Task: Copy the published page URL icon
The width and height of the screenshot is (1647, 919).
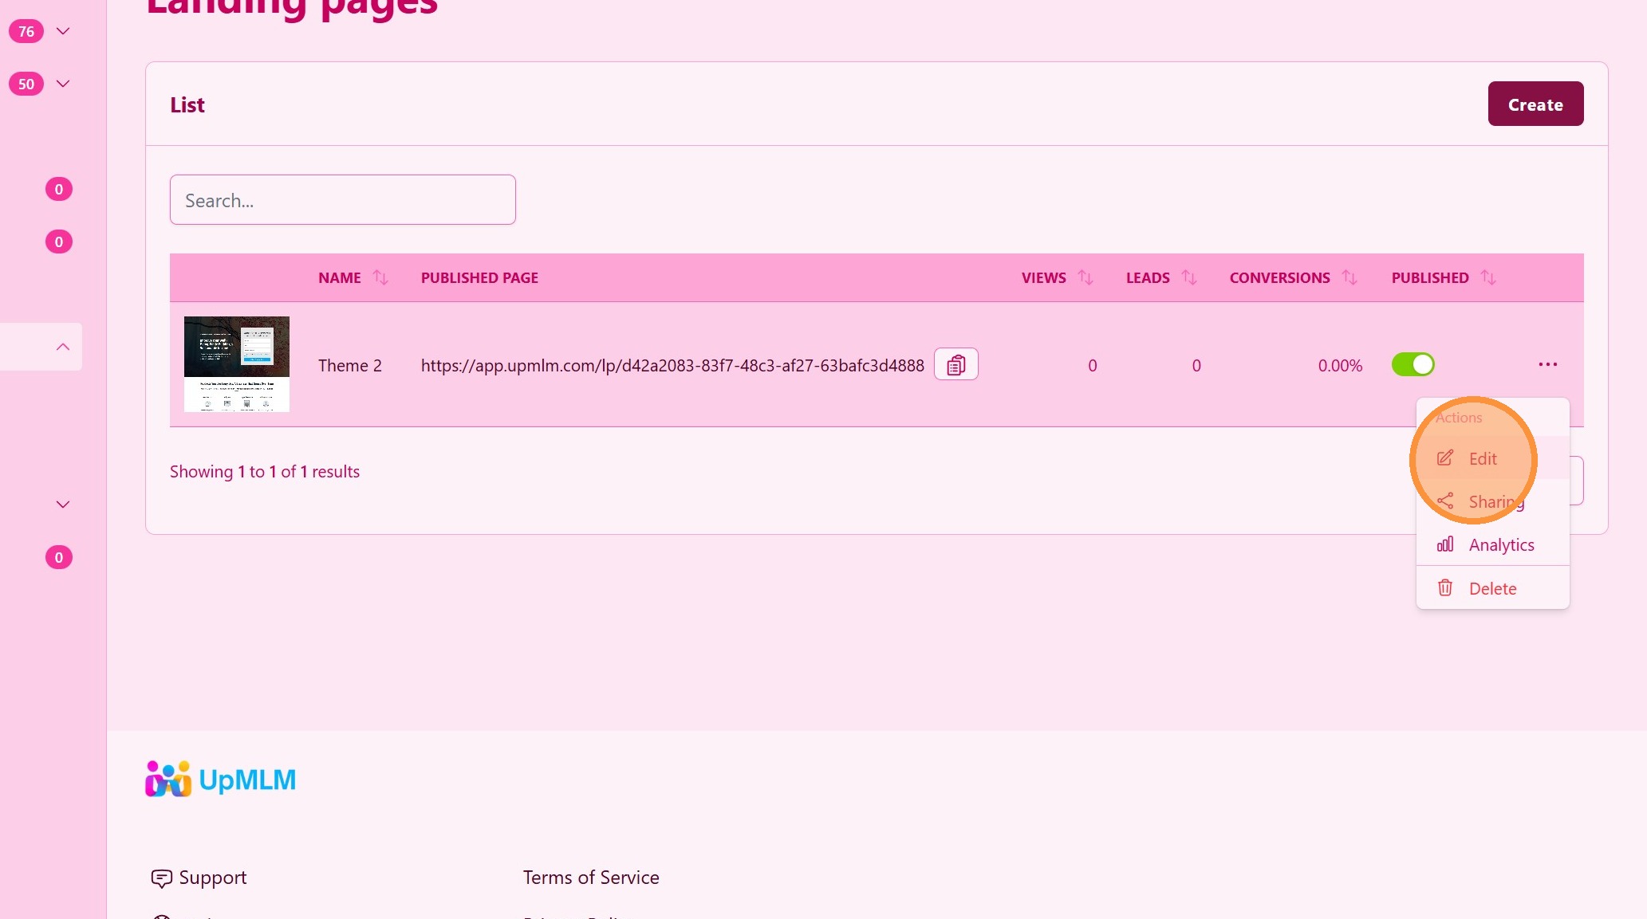Action: (x=955, y=365)
